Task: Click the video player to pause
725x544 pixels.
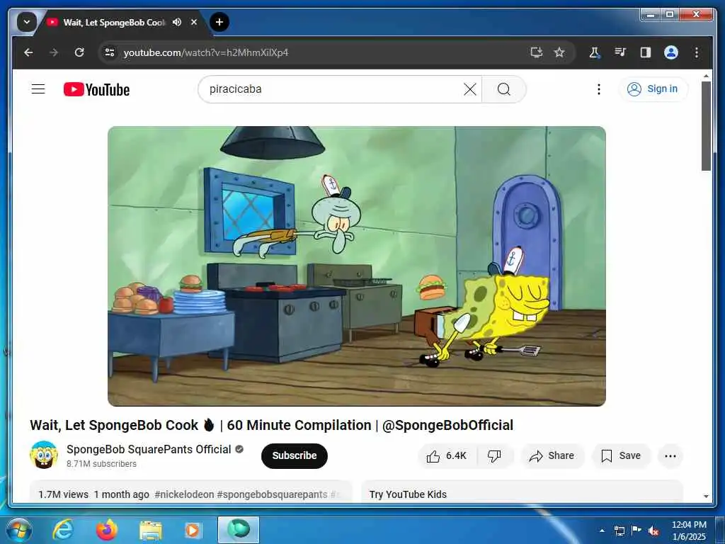Action: click(x=357, y=266)
